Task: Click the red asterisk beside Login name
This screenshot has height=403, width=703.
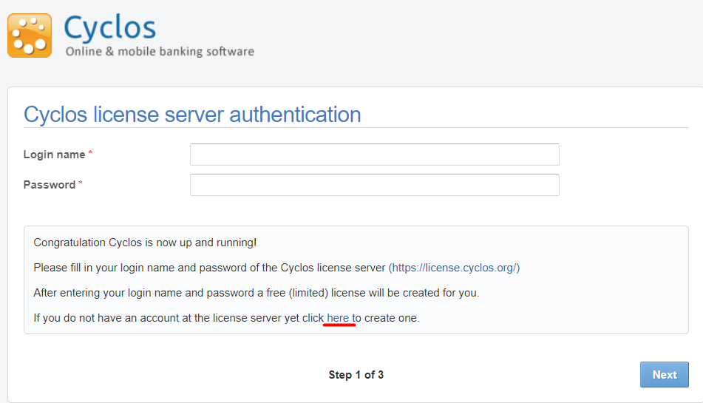Action: 91,153
